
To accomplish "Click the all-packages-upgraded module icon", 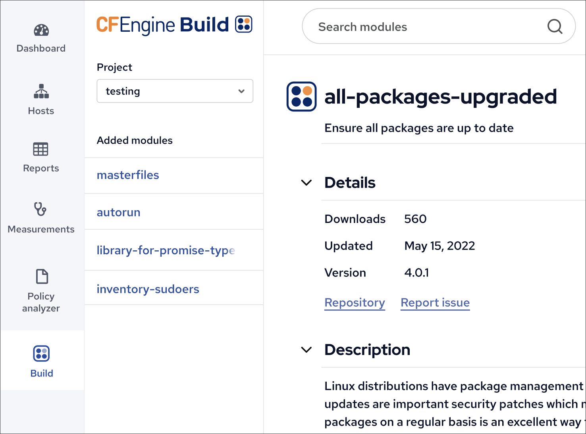I will tap(301, 96).
